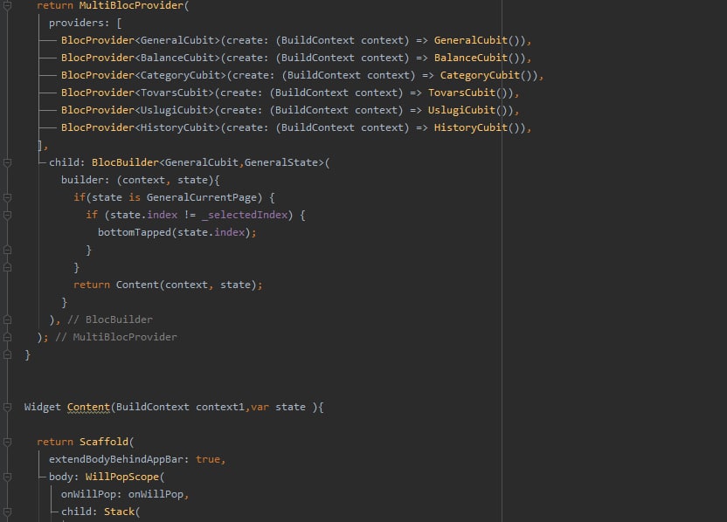This screenshot has width=727, height=522.
Task: Click GeneralCubit() constructor call in first BlocProvider
Action: (480, 40)
